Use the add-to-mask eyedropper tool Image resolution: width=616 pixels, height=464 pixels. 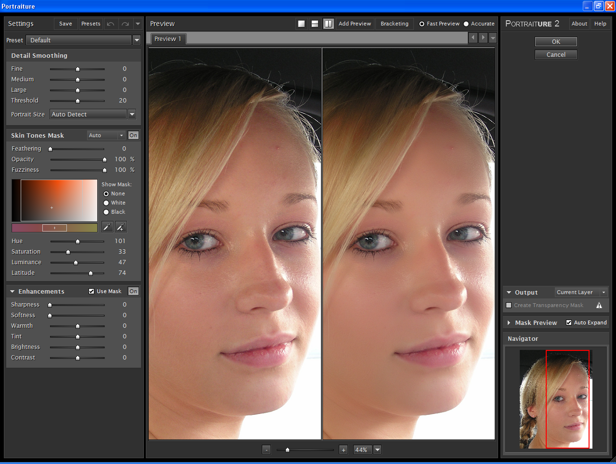[x=120, y=226]
